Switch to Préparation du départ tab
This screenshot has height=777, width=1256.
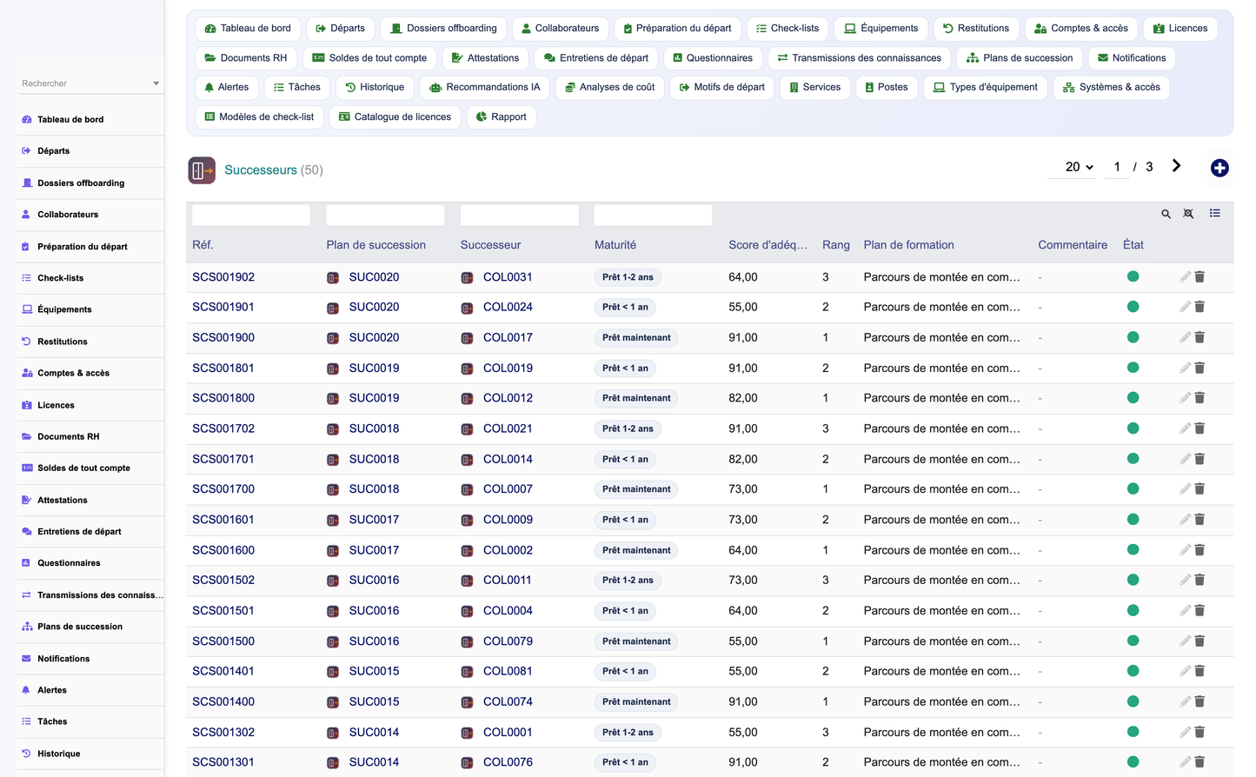[677, 29]
